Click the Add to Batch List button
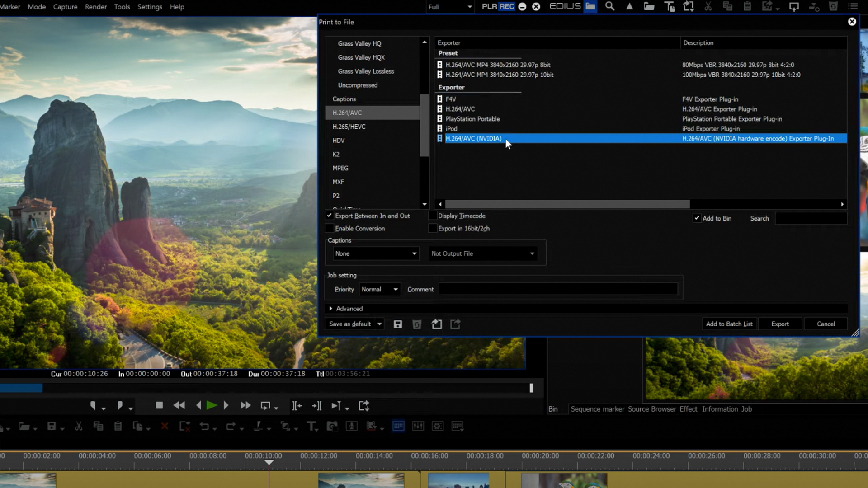Image resolution: width=868 pixels, height=488 pixels. (729, 324)
